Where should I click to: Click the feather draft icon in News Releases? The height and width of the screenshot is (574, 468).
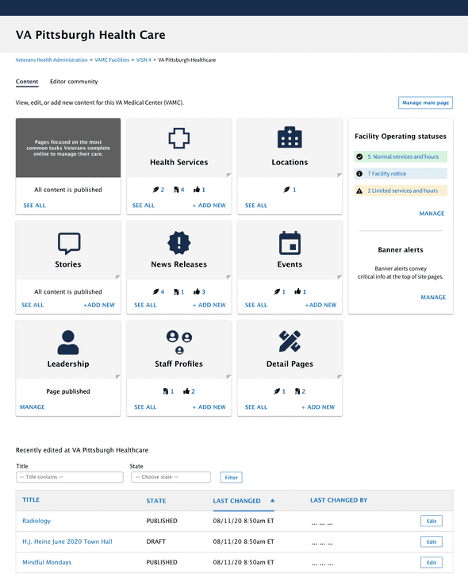coord(155,291)
